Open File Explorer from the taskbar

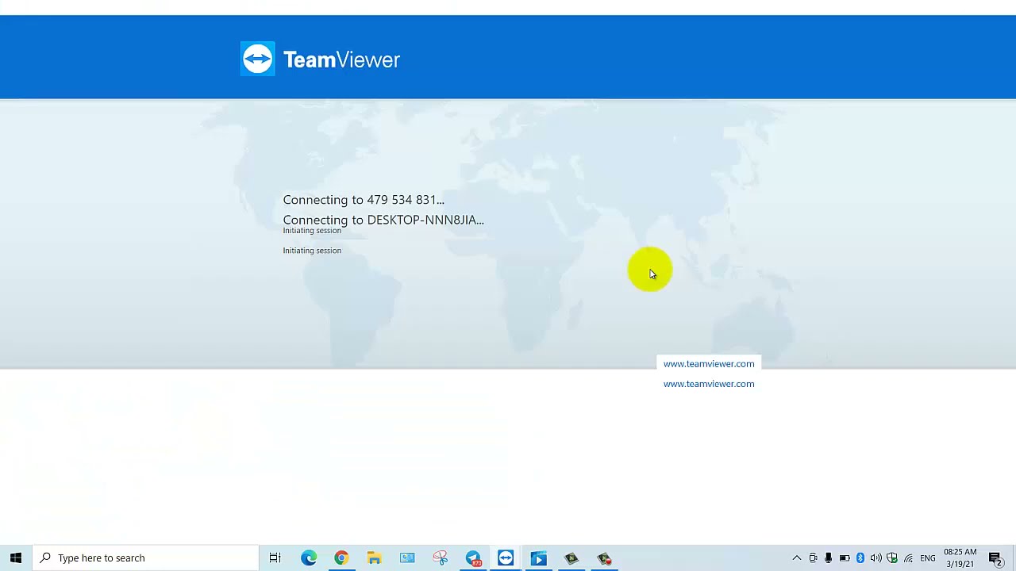pyautogui.click(x=375, y=558)
